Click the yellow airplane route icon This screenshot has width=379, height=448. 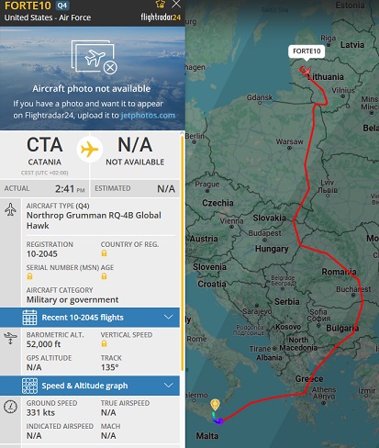click(x=90, y=150)
